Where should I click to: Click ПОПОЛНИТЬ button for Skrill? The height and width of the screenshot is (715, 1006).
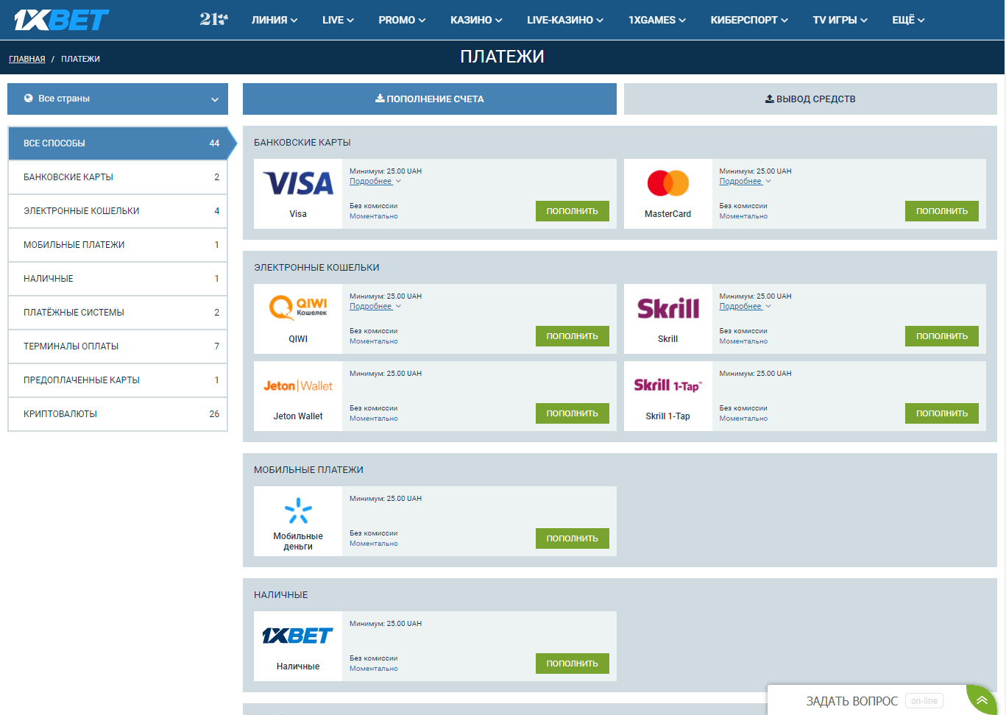click(942, 336)
